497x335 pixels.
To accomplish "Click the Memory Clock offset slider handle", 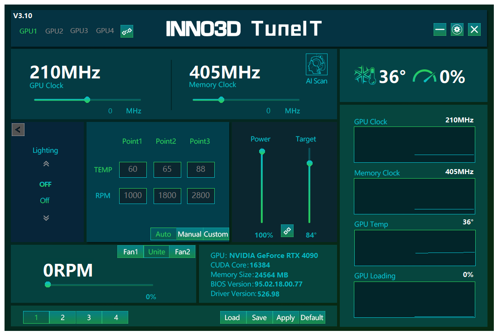I will click(221, 100).
